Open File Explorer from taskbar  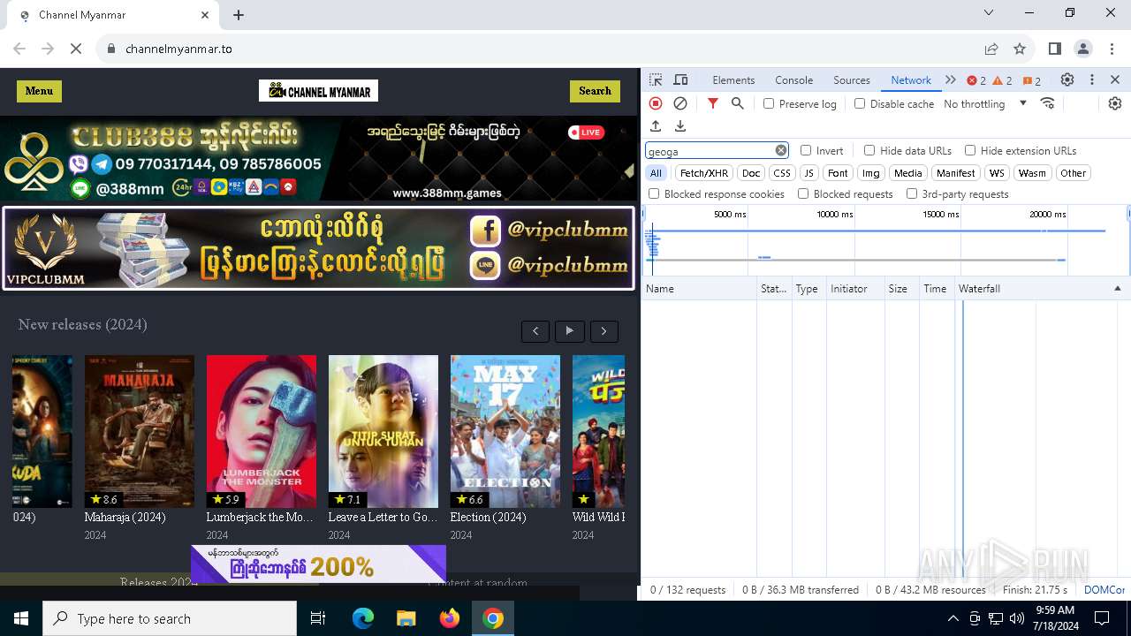(x=406, y=618)
